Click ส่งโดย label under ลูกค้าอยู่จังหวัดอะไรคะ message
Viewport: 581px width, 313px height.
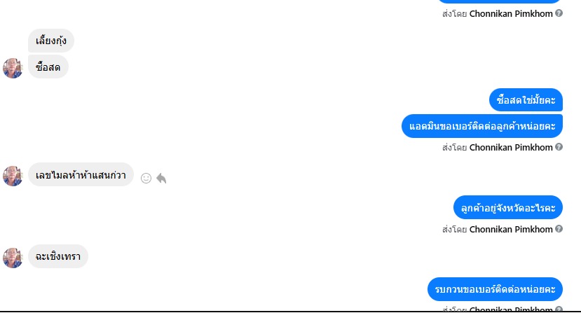pyautogui.click(x=454, y=229)
